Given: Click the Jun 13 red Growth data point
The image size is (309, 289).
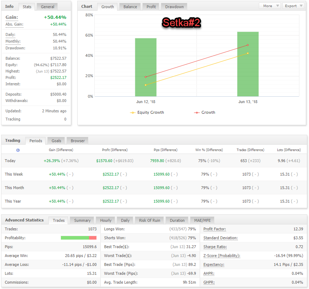Looking at the screenshot, I should pos(248,45).
